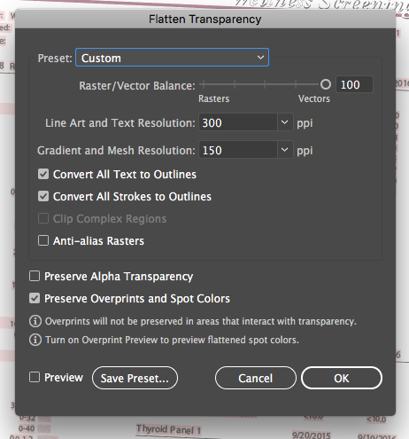Turn on the Preview checkbox

[35, 377]
